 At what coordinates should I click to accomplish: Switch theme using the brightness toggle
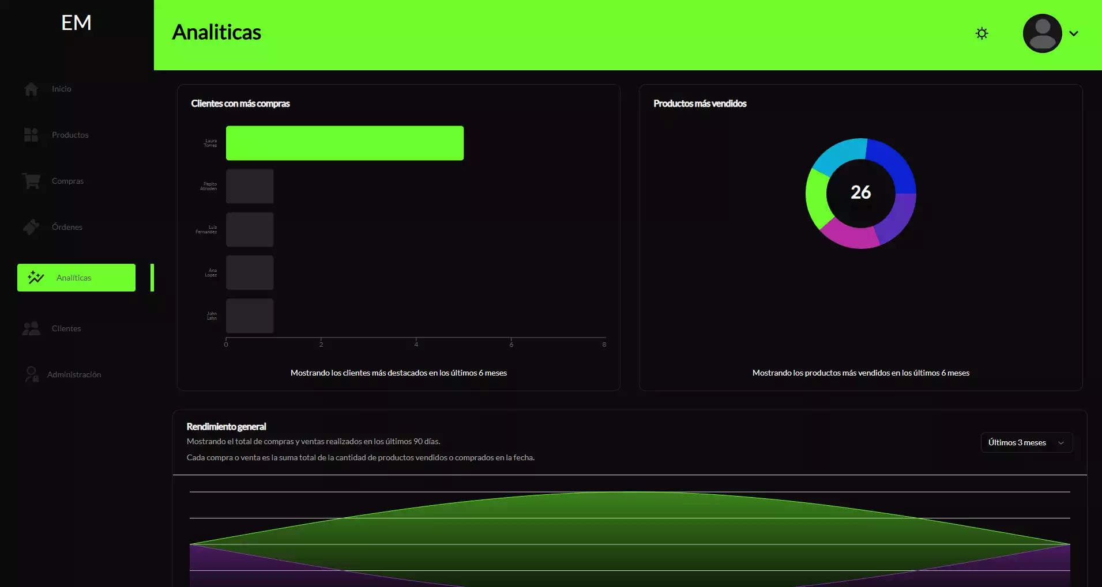[981, 33]
